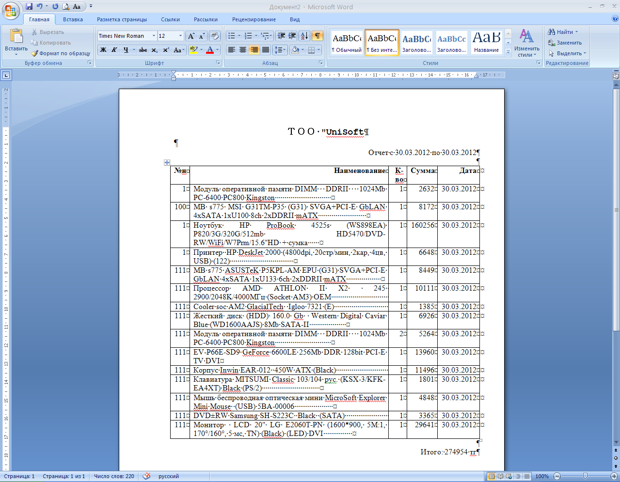The width and height of the screenshot is (620, 482).
Task: Zoom out with minus button
Action: (557, 476)
